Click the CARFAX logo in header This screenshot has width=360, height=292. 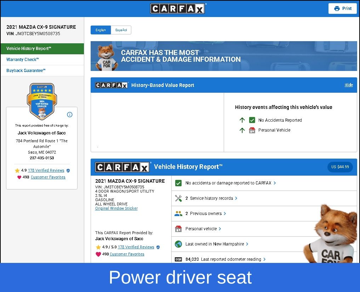[178, 9]
